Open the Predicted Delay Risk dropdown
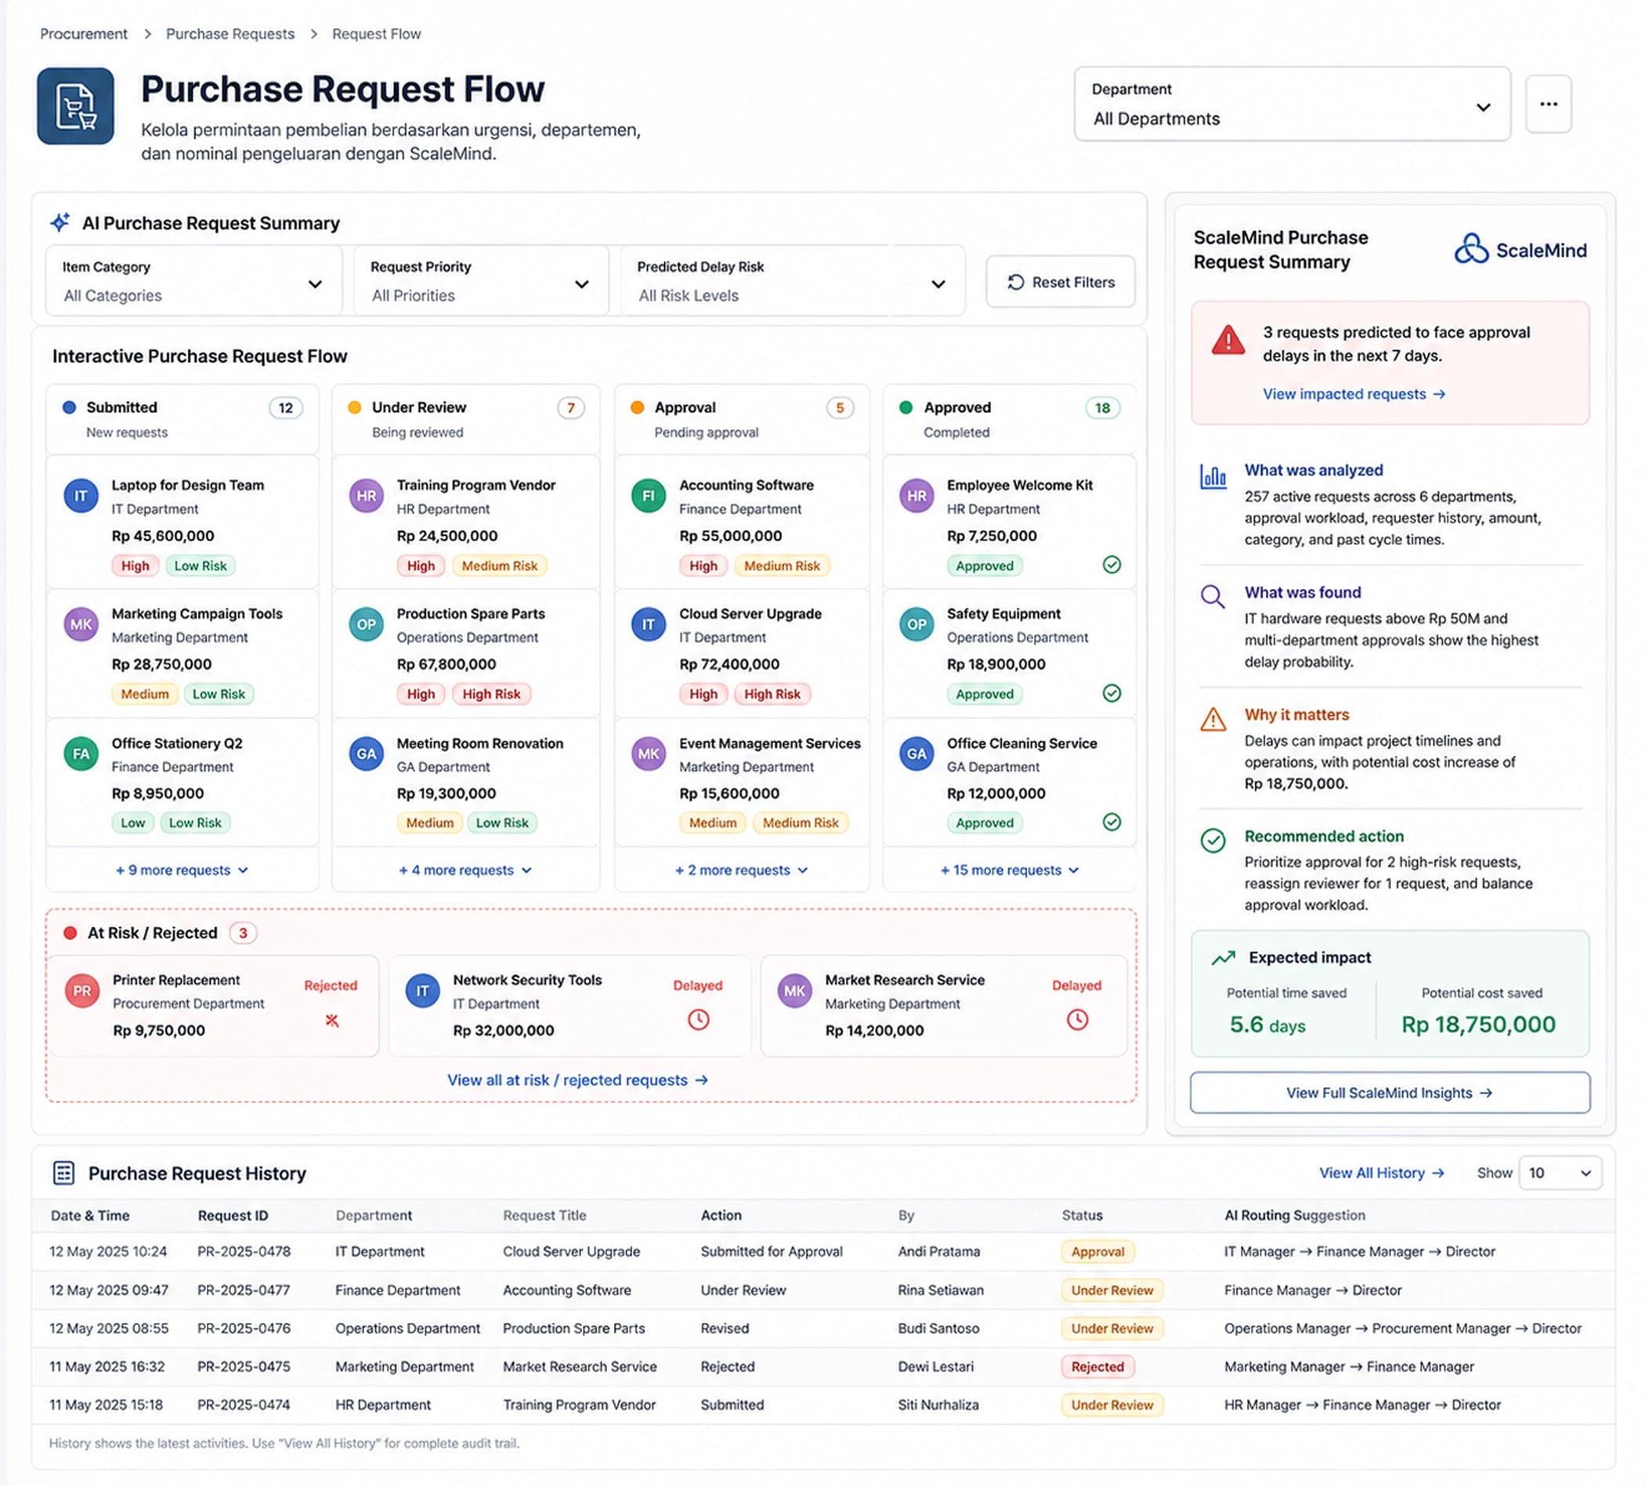The height and width of the screenshot is (1485, 1645). point(792,280)
